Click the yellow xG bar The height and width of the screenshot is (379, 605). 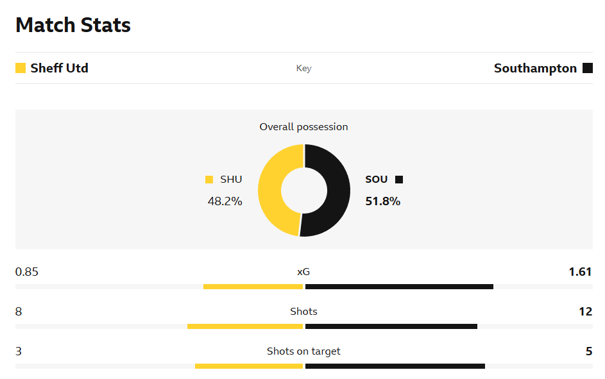pyautogui.click(x=253, y=287)
